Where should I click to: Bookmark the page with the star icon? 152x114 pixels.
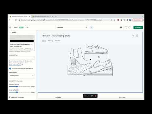point(114,20)
